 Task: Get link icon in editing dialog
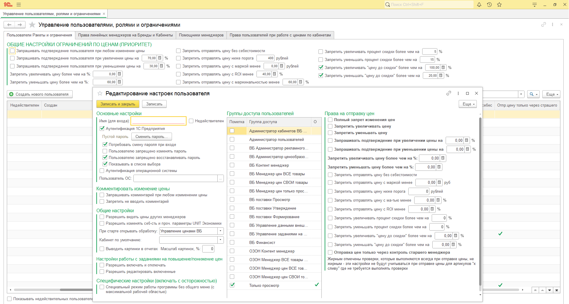[x=449, y=93]
